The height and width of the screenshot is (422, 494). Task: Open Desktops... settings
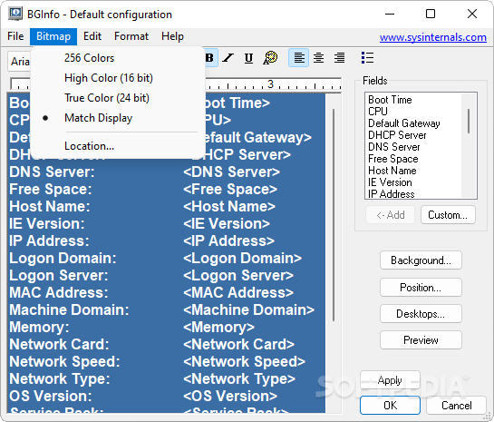coord(421,314)
